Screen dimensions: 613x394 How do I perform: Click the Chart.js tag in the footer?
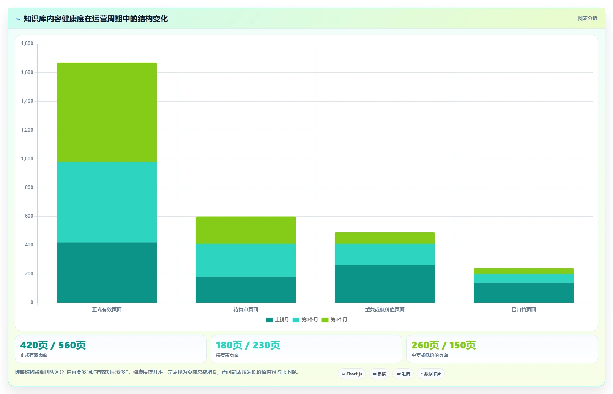[352, 374]
